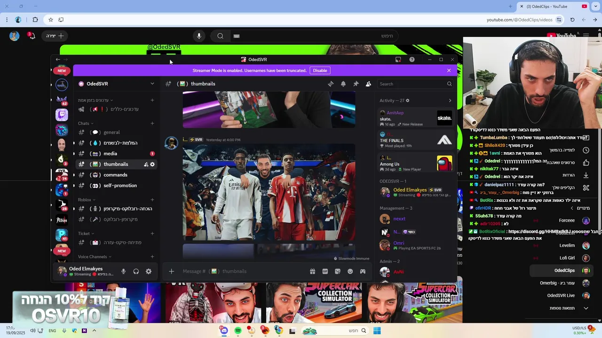Collapse the Voice Channels category
Viewport: 602px width, 338px height.
pos(95,257)
